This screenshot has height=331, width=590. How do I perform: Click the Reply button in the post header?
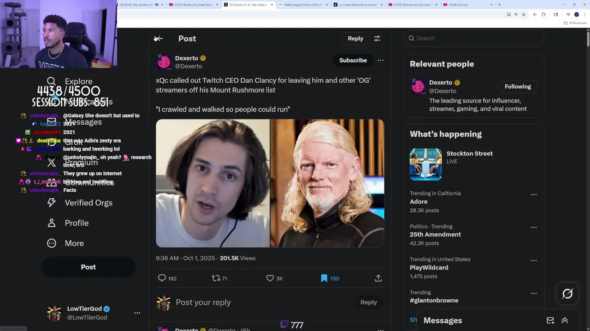pyautogui.click(x=355, y=39)
